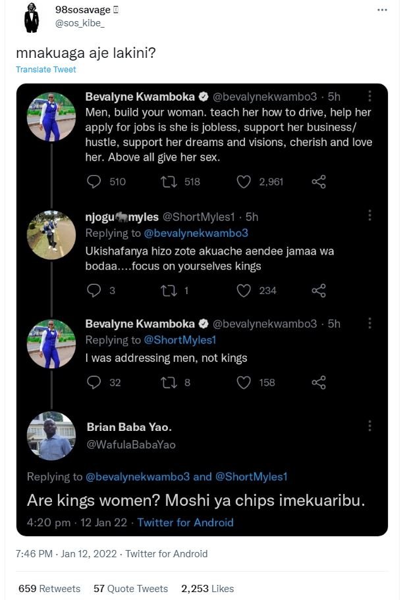Image resolution: width=407 pixels, height=600 pixels.
Task: Like njogu's reply with 234 likes
Action: click(x=246, y=290)
